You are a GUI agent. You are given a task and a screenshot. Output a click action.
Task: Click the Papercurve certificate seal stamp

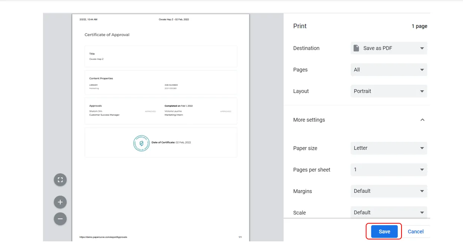click(x=141, y=143)
